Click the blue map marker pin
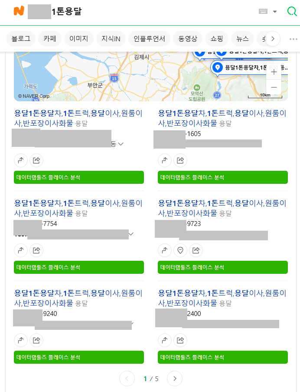The height and width of the screenshot is (392, 300). tap(217, 67)
